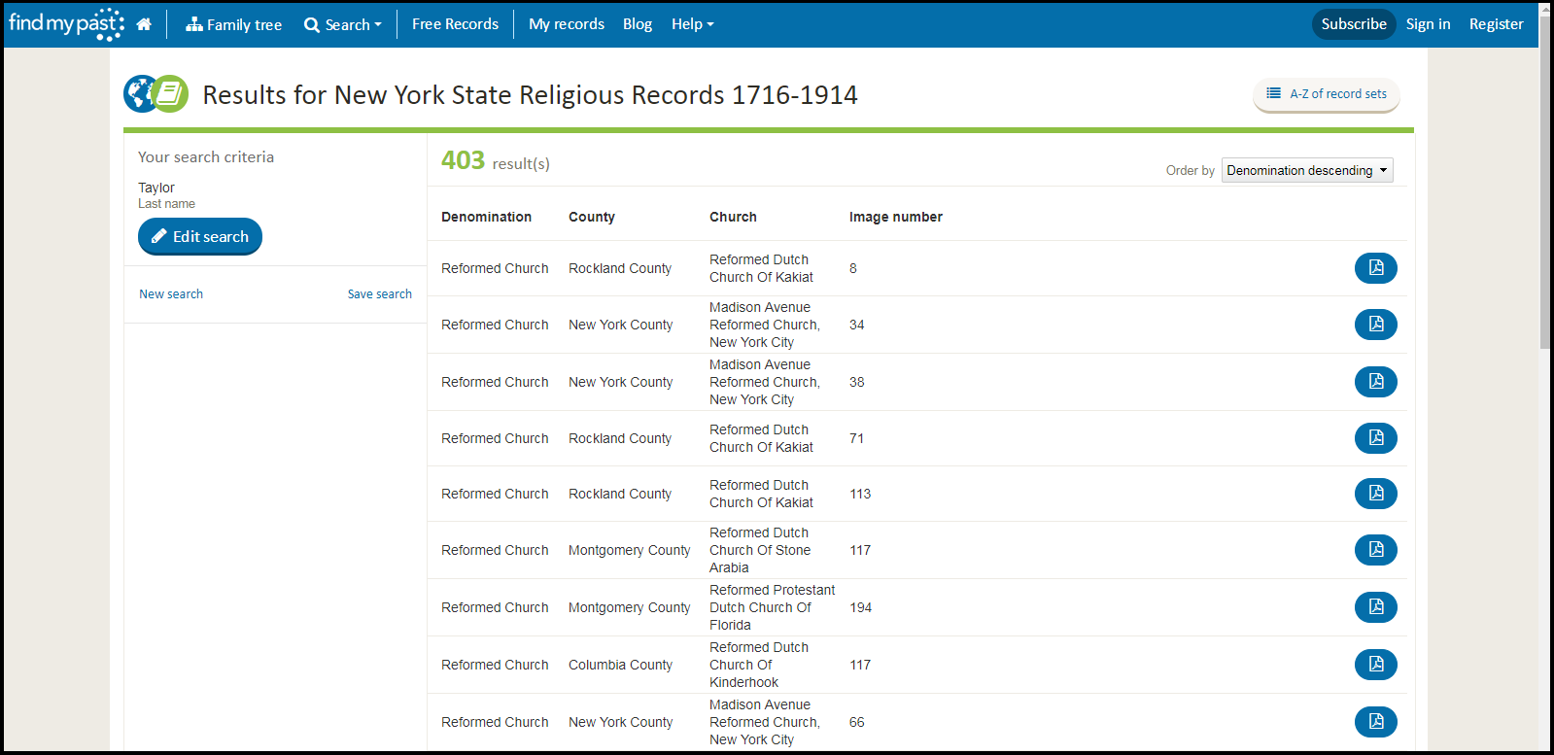Expand the Search dropdown menu
Image resolution: width=1554 pixels, height=755 pixels.
click(343, 24)
